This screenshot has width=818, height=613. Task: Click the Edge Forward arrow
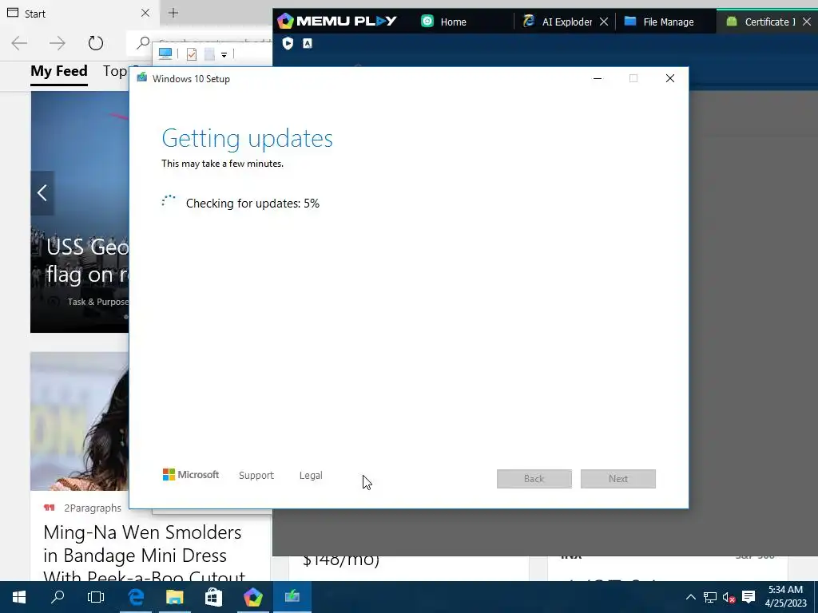coord(58,43)
